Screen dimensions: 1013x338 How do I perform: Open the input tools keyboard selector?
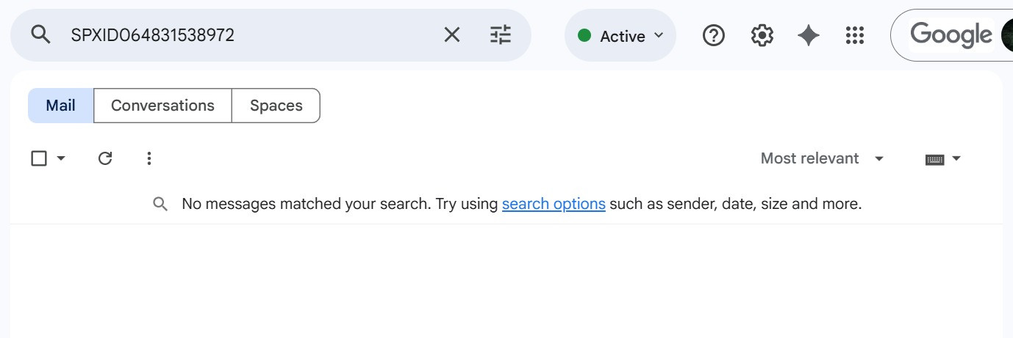pyautogui.click(x=942, y=158)
